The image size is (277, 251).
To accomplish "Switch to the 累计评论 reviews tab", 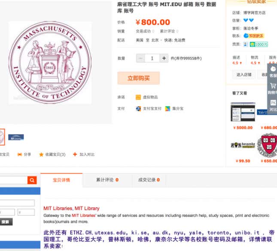I will (x=107, y=180).
